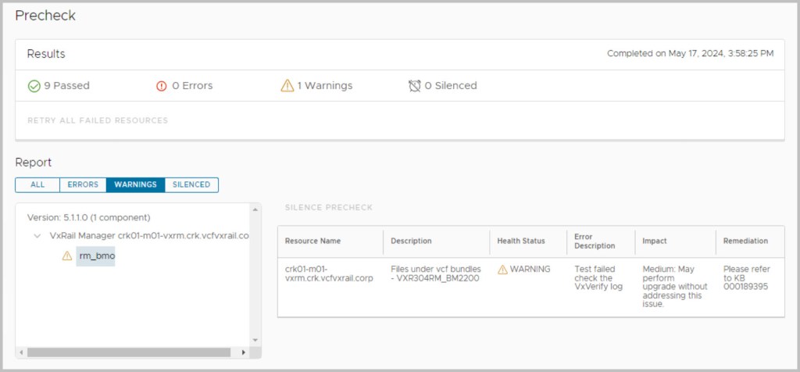Click RETRY ALL FAILED RESOURCES button
This screenshot has width=800, height=372.
click(x=98, y=120)
